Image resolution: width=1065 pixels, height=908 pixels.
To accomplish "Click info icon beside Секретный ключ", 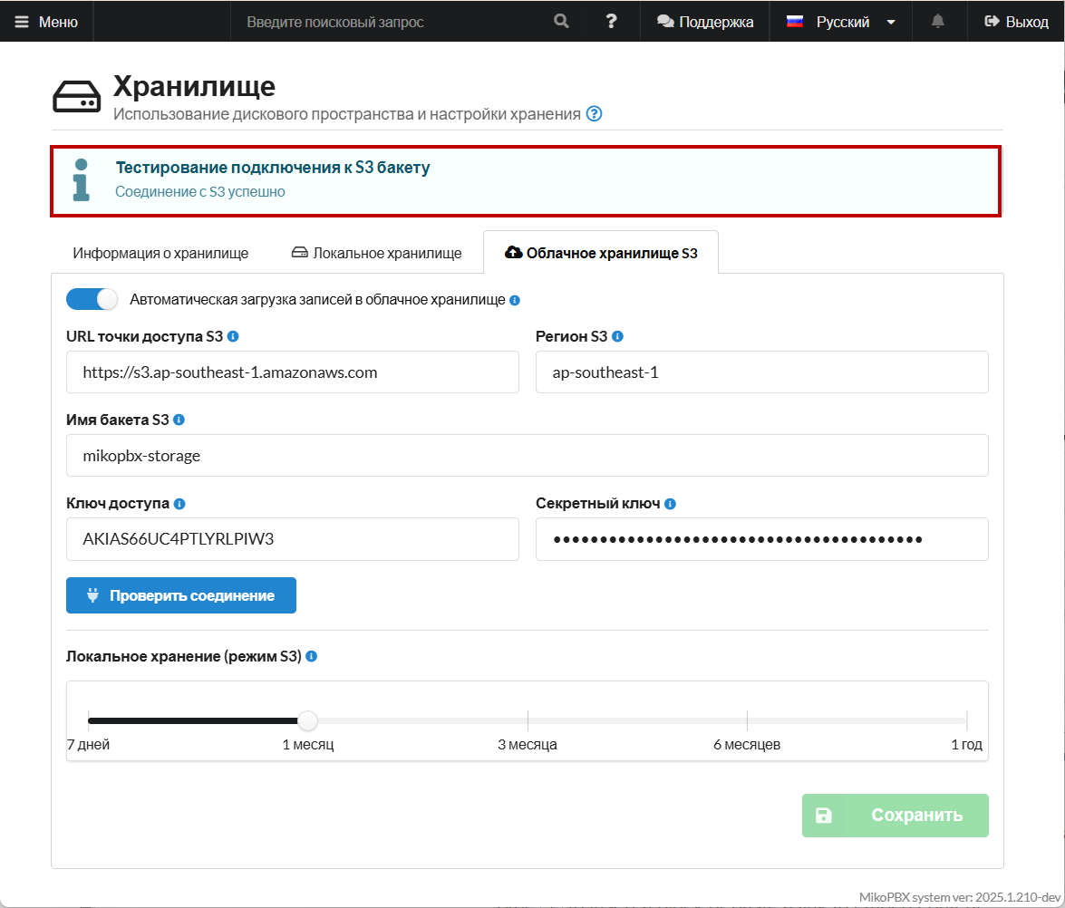I will coord(670,504).
